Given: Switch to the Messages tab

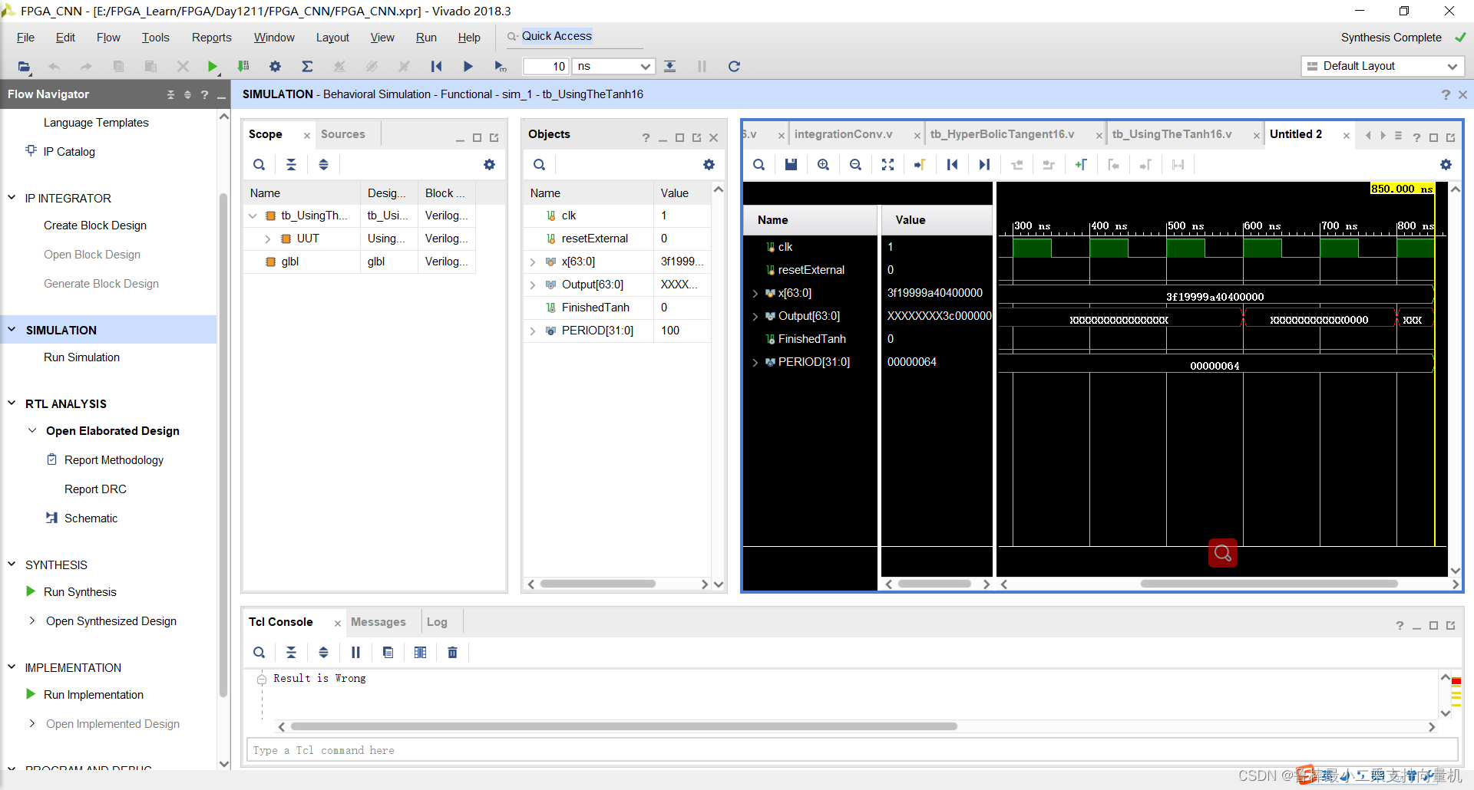Looking at the screenshot, I should click(x=378, y=622).
